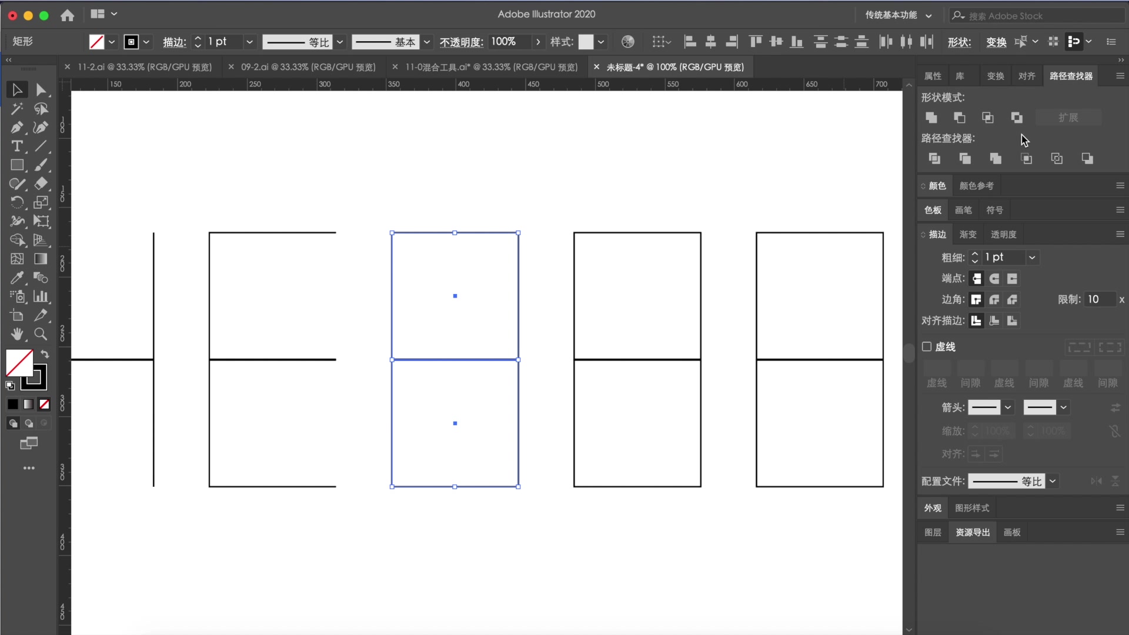Align stroke to inside
1129x635 pixels.
coord(994,320)
